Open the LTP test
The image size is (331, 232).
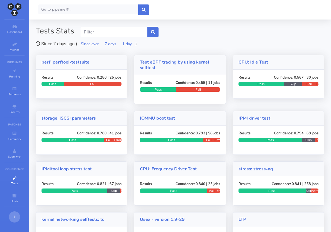[x=242, y=219]
